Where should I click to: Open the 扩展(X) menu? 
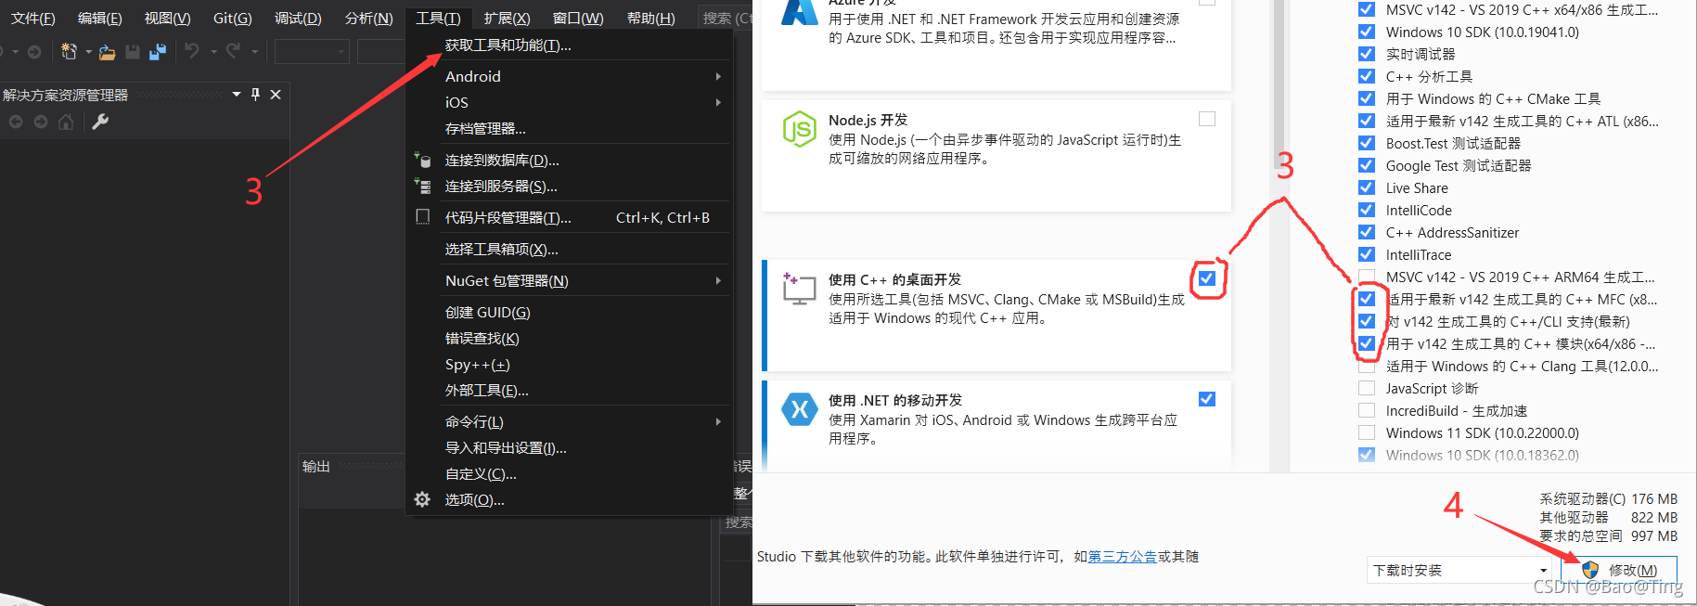pyautogui.click(x=507, y=18)
